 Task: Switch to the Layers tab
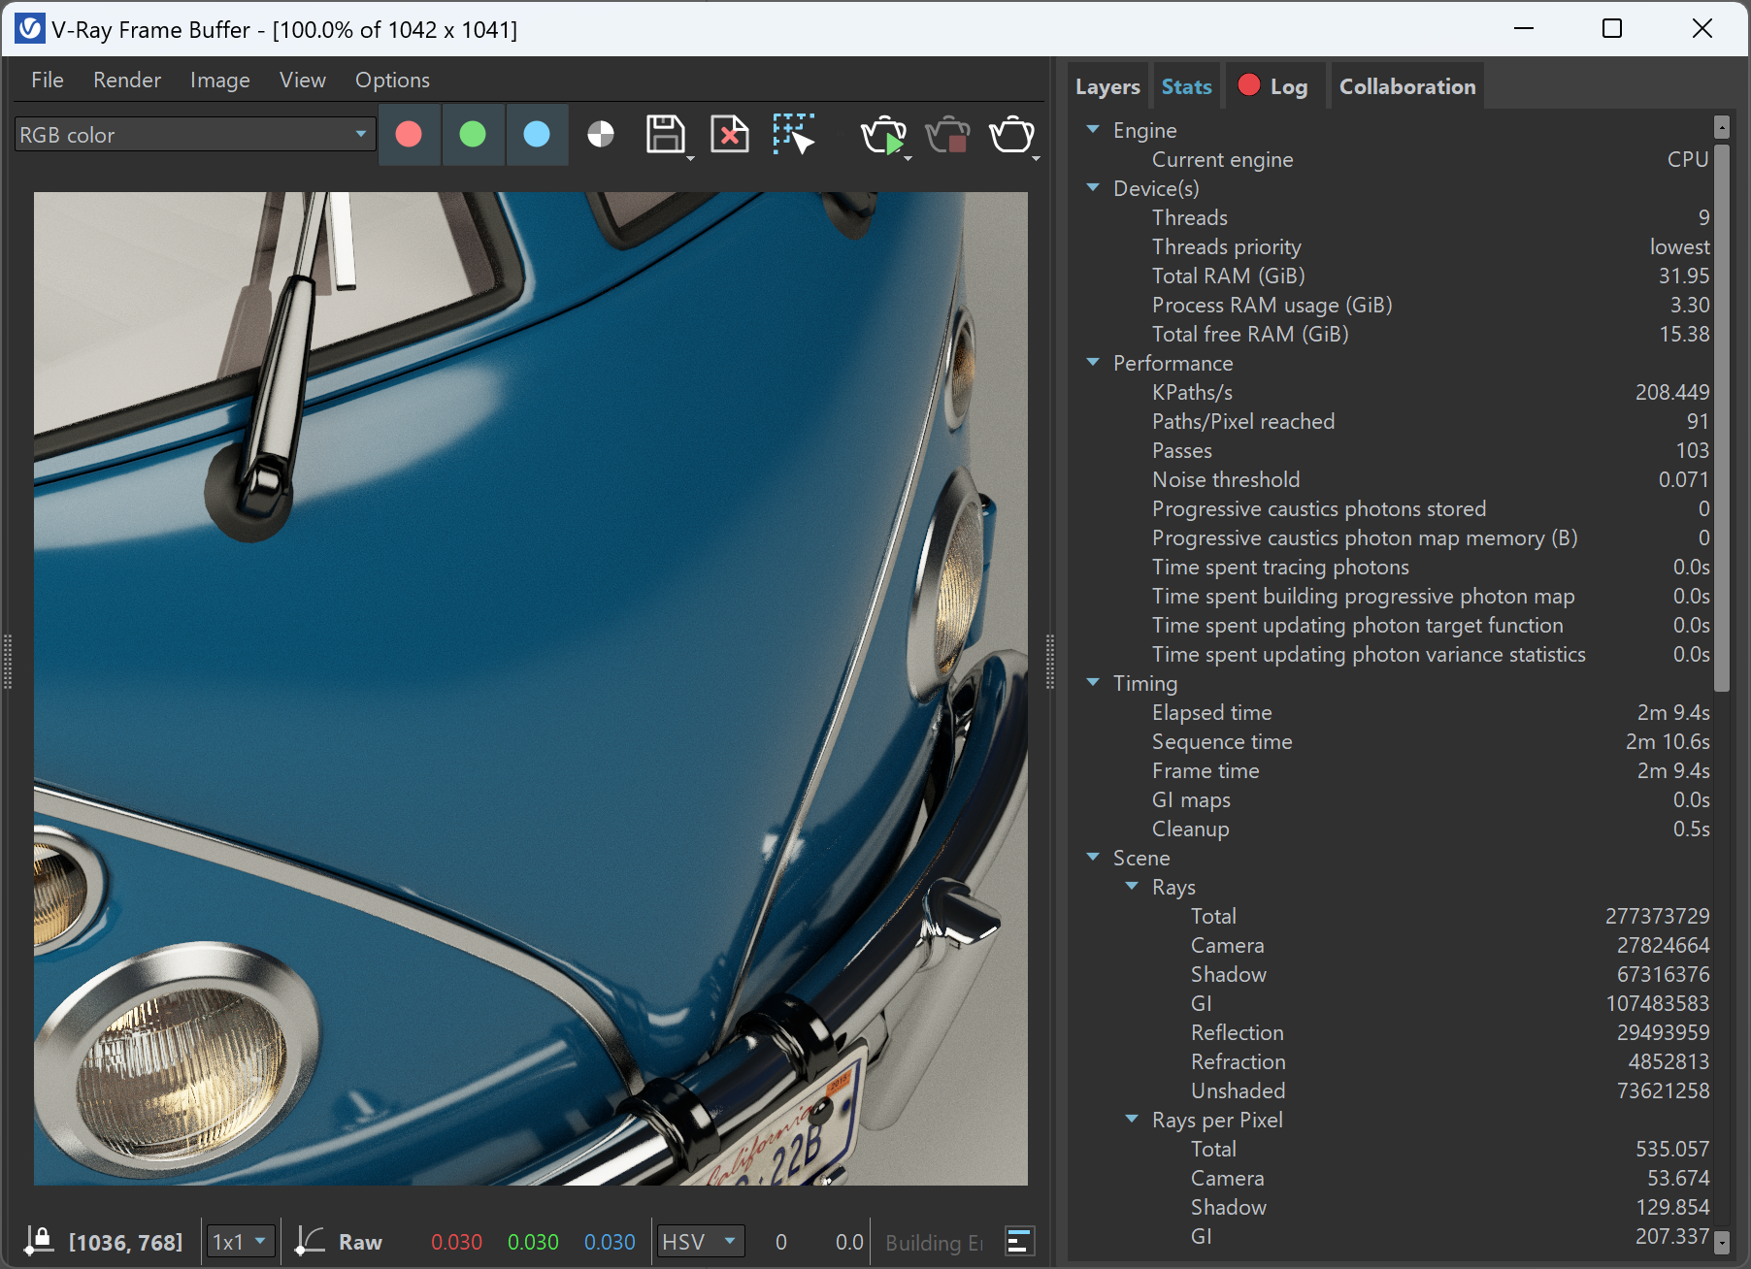coord(1107,86)
